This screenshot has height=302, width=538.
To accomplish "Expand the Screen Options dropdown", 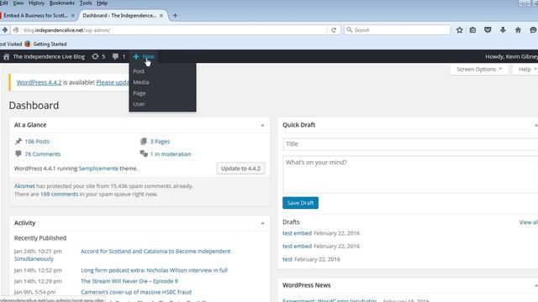I will pos(479,69).
